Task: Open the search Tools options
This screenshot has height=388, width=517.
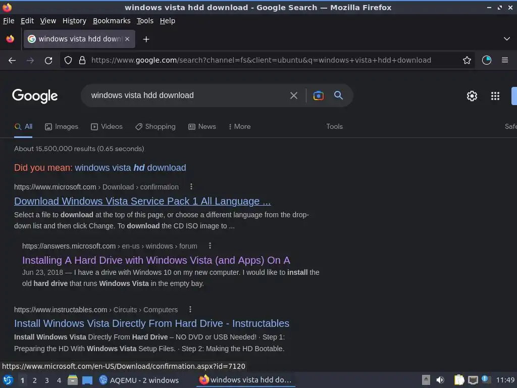Action: pos(334,127)
